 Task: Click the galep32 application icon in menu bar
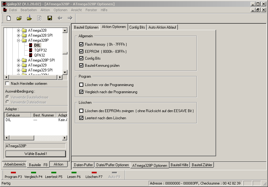(5, 10)
